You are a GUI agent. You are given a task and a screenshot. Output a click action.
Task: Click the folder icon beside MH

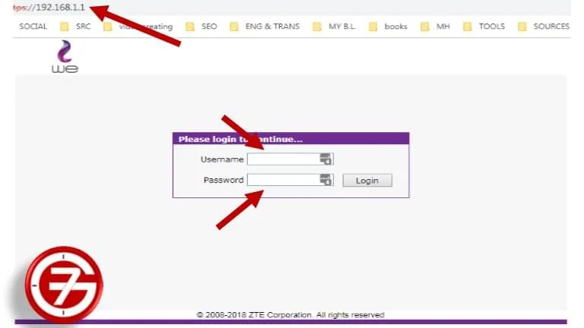(424, 27)
